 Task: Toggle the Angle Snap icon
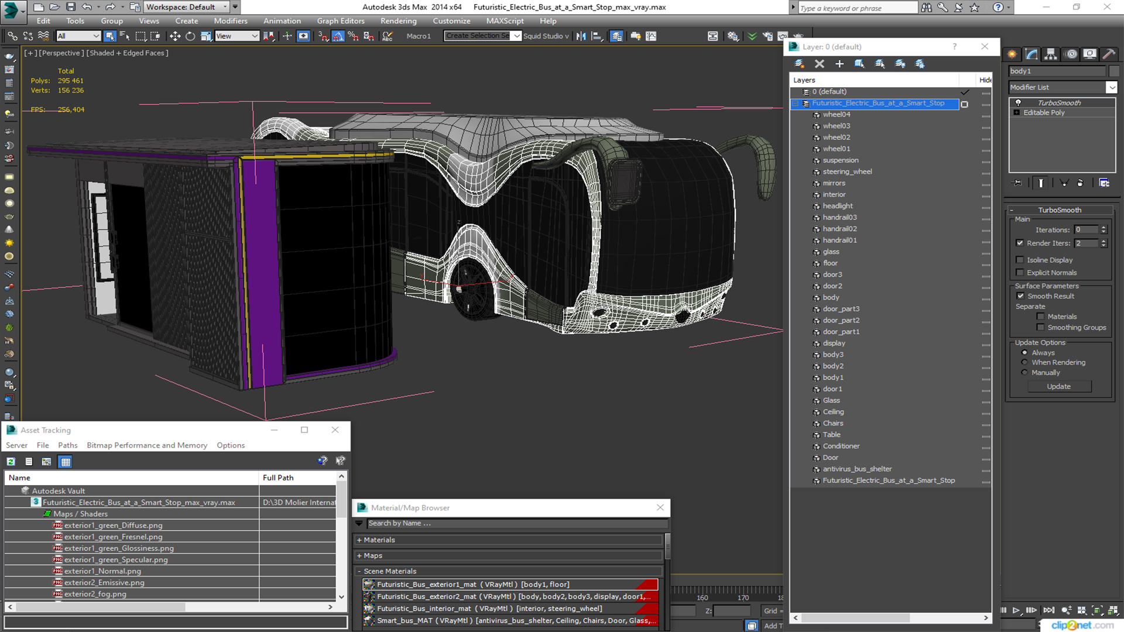(338, 36)
